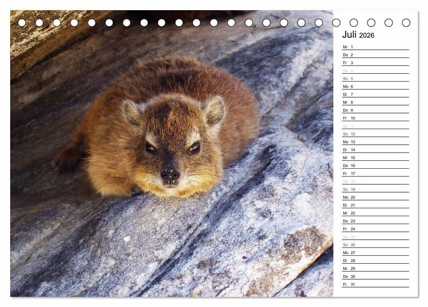Screen dimensions: 428x307
Task: Click the leftmost spiral binding hole
Action: tap(22, 22)
